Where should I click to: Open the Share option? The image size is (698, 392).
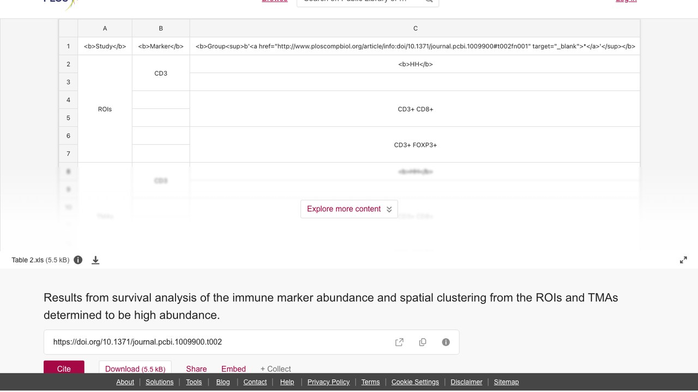coord(196,369)
